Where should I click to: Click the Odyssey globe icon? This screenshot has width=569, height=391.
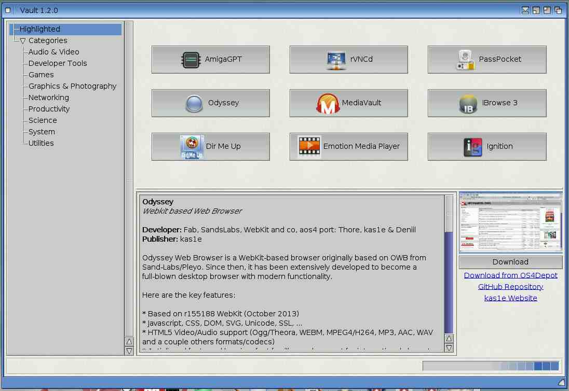[x=194, y=103]
